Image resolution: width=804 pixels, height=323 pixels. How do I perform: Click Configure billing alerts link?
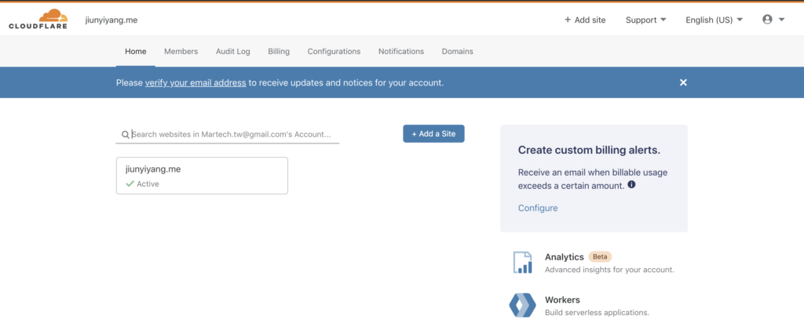coord(538,208)
